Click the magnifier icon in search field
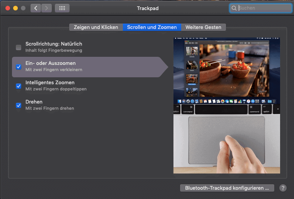 point(234,8)
